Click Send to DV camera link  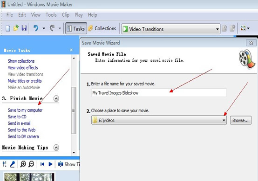23,136
